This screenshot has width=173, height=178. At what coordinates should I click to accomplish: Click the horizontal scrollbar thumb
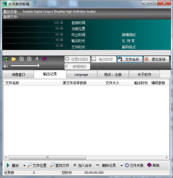click(48, 157)
